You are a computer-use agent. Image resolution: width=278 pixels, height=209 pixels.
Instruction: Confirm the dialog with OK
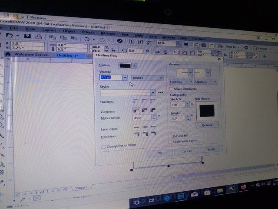click(x=159, y=153)
